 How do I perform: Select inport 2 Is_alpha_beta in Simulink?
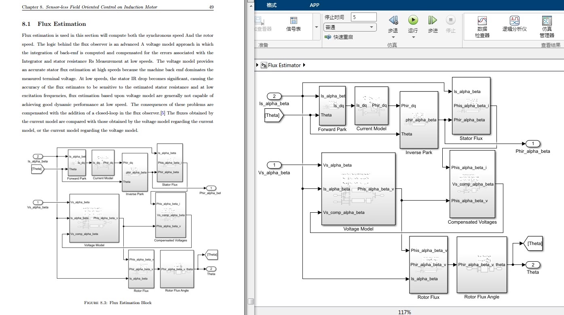(x=274, y=96)
